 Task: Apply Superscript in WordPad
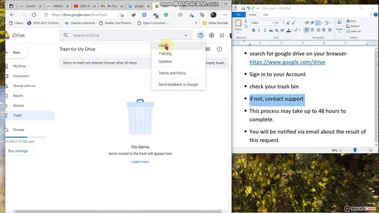point(282,30)
